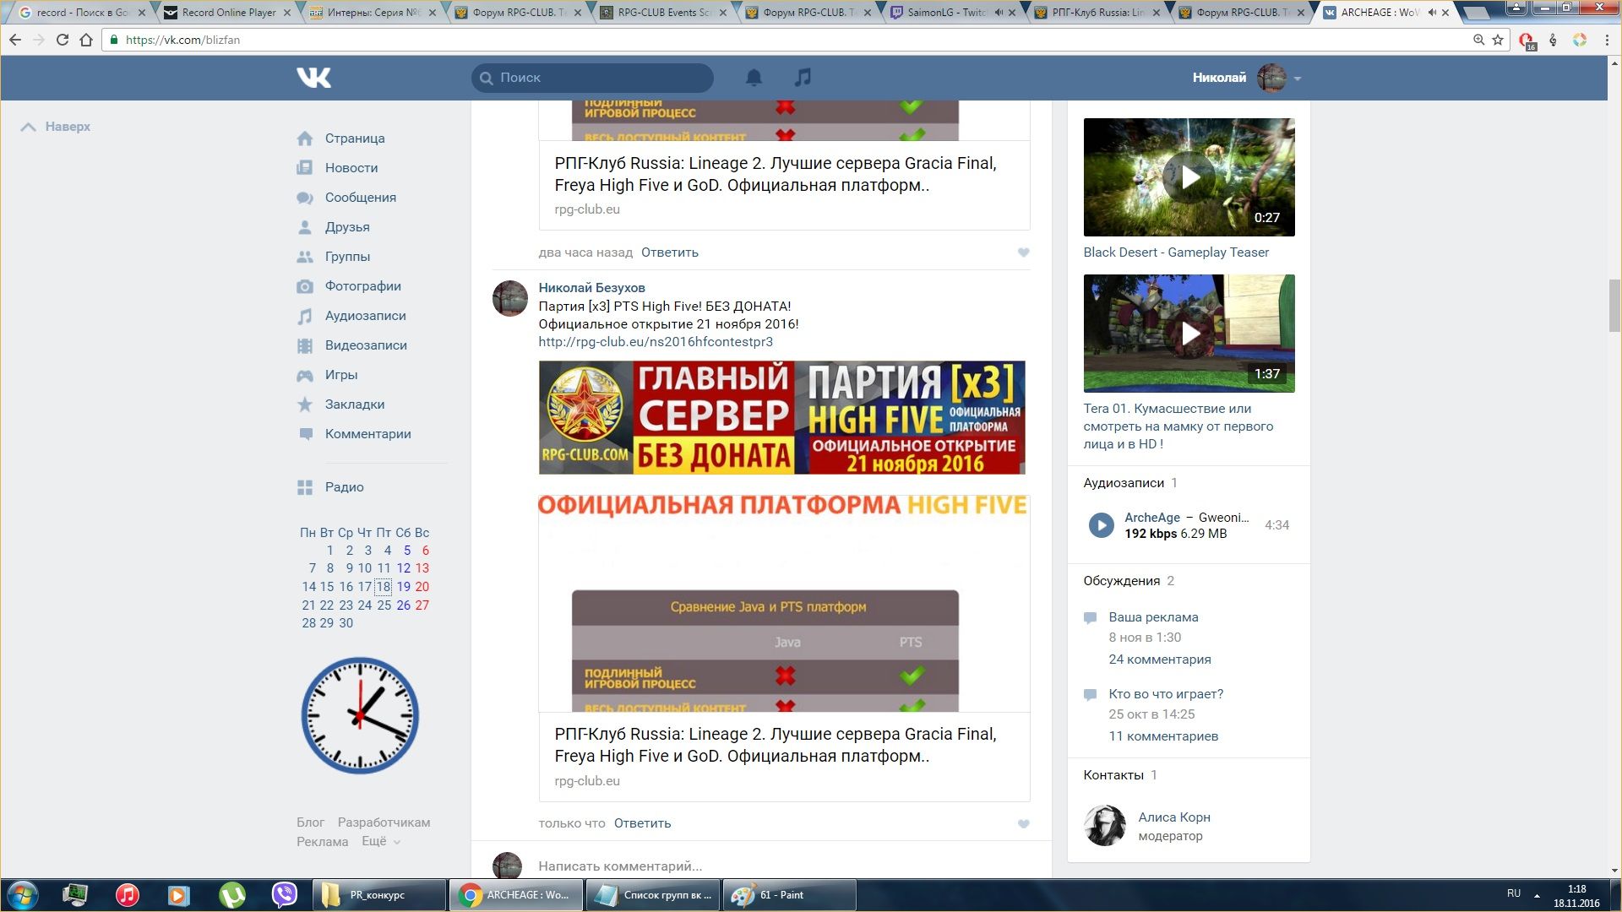Open the Кто во что играет? discussion

pos(1166,694)
